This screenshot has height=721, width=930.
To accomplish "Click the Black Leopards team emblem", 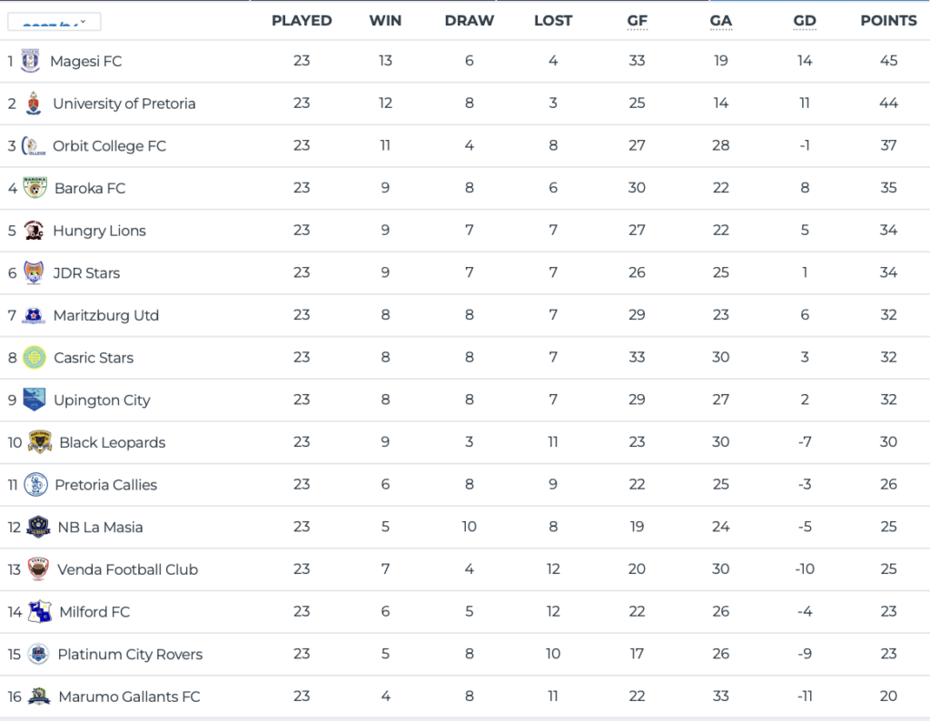I will [x=40, y=442].
